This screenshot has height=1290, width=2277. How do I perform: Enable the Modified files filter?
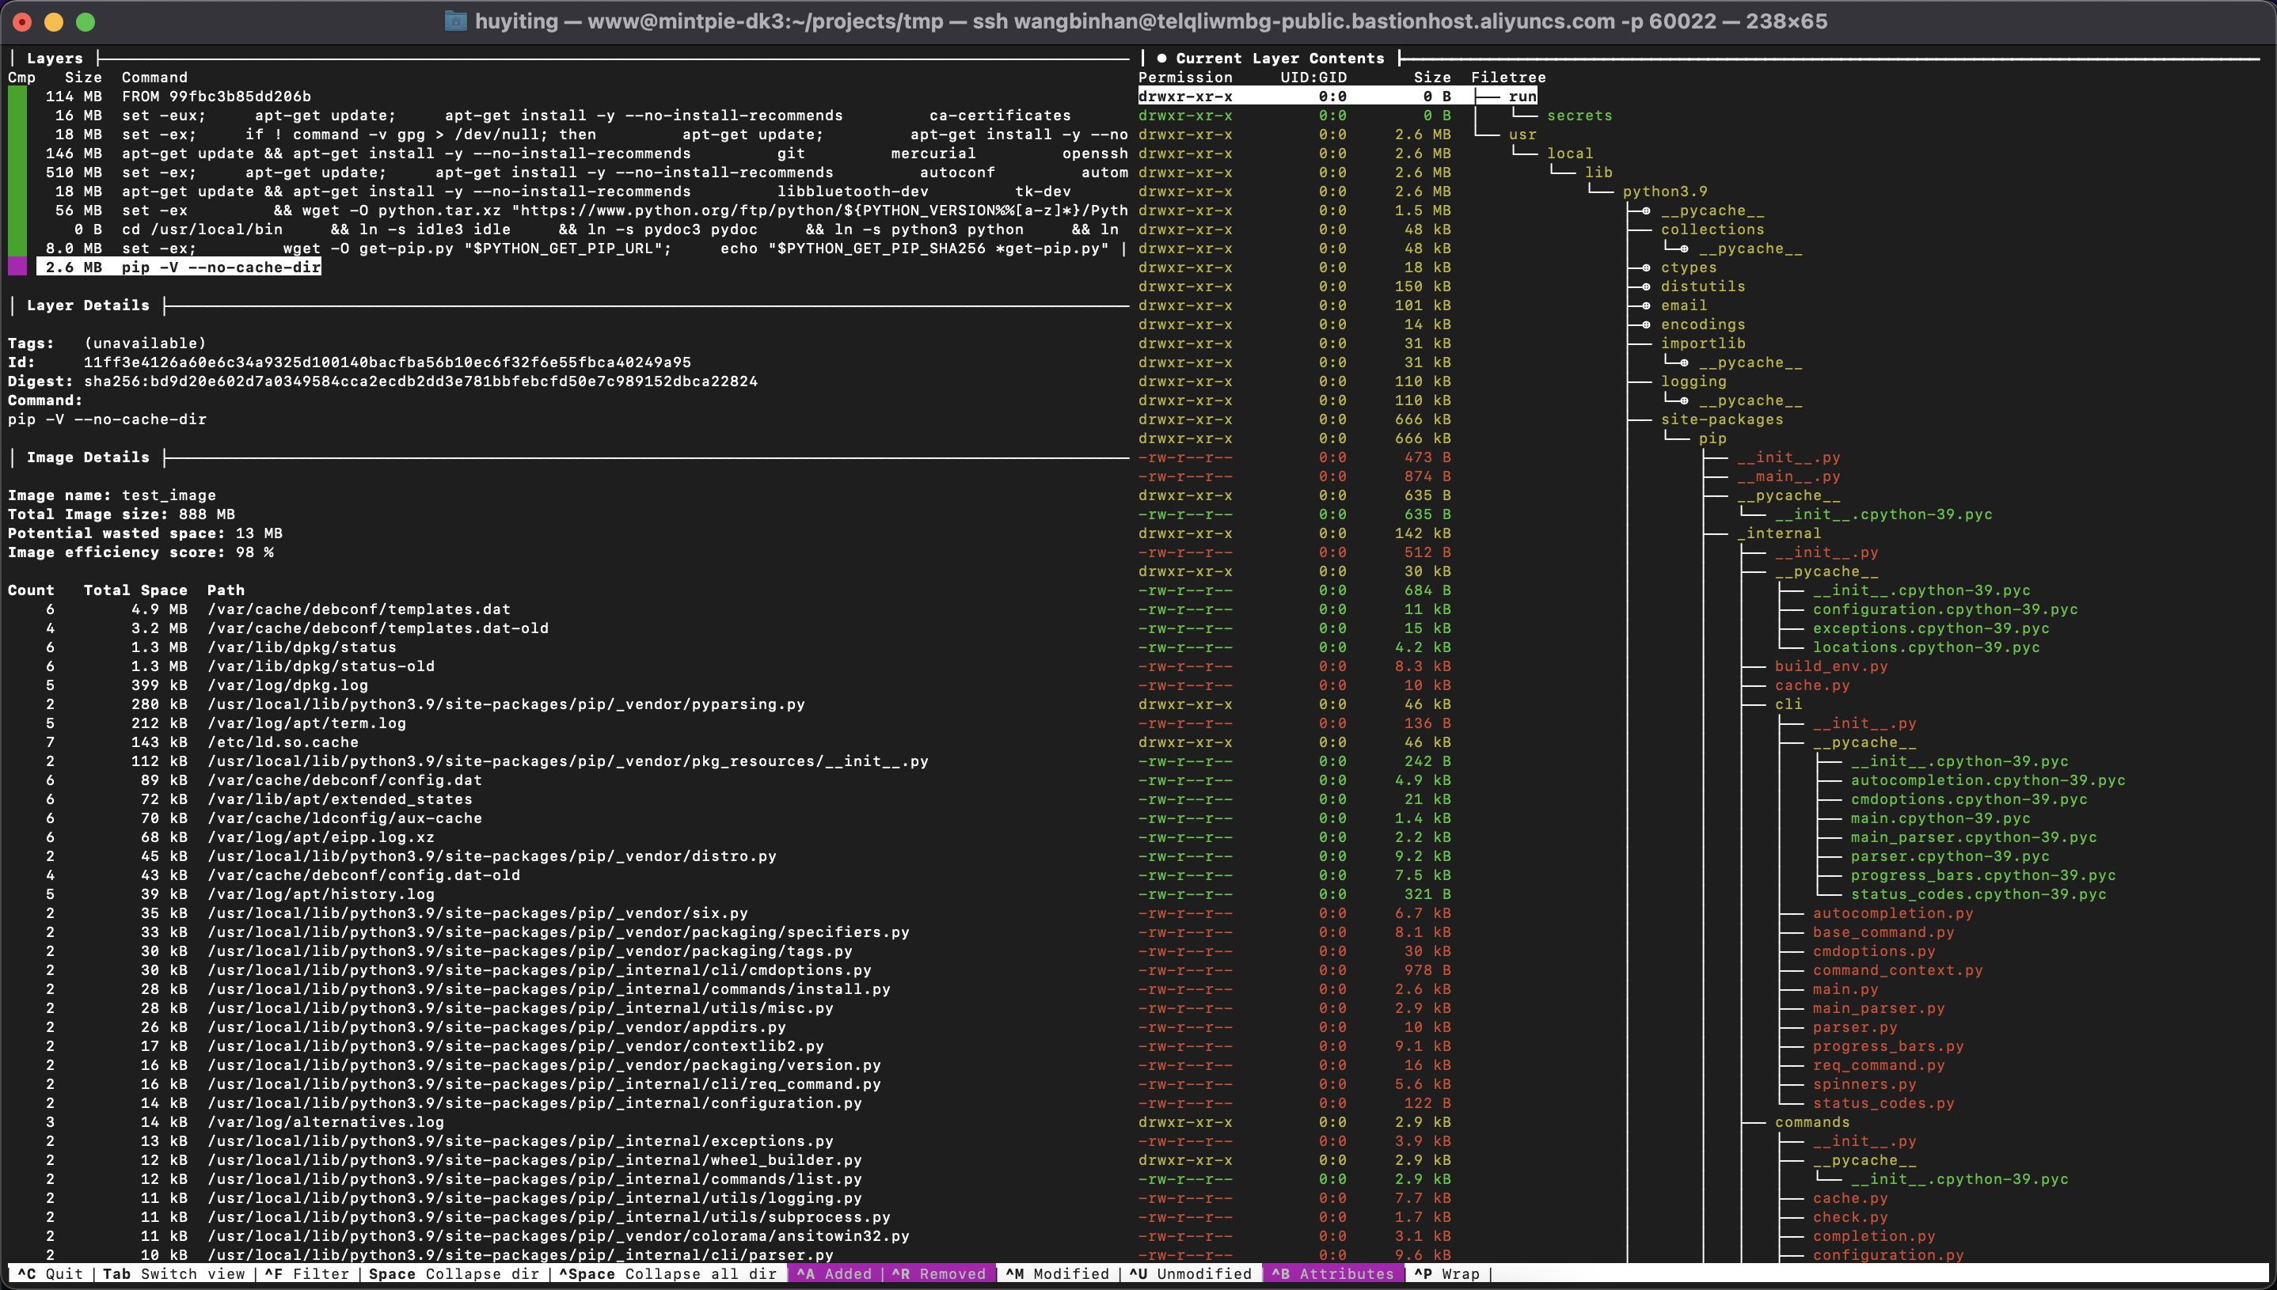tap(1060, 1274)
